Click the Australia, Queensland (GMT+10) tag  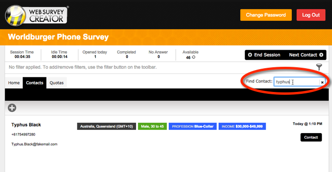tap(107, 127)
